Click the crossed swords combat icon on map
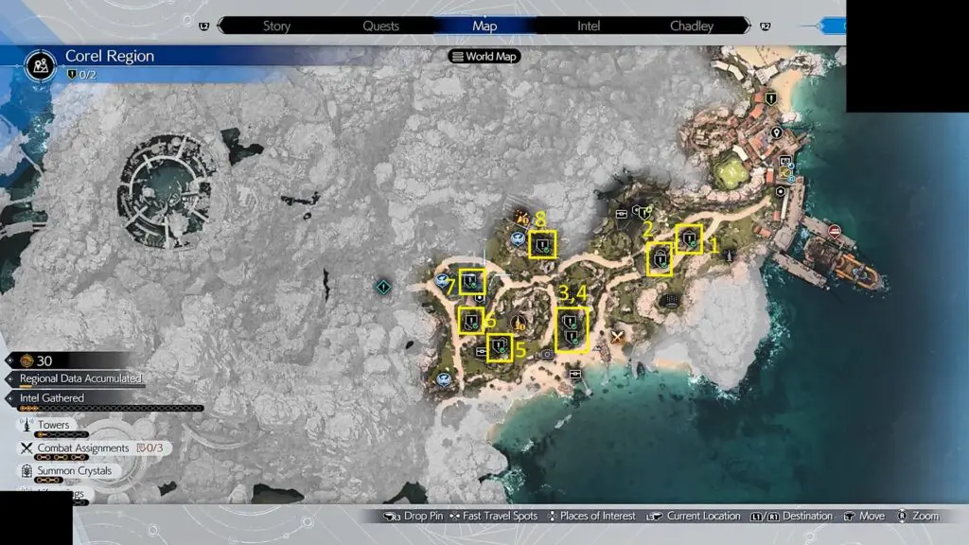 (x=619, y=336)
